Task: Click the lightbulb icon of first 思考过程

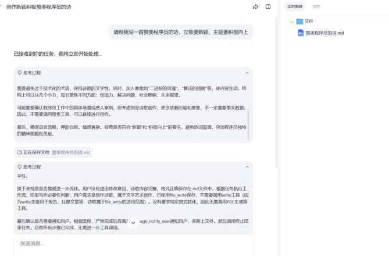Action: 20,73
